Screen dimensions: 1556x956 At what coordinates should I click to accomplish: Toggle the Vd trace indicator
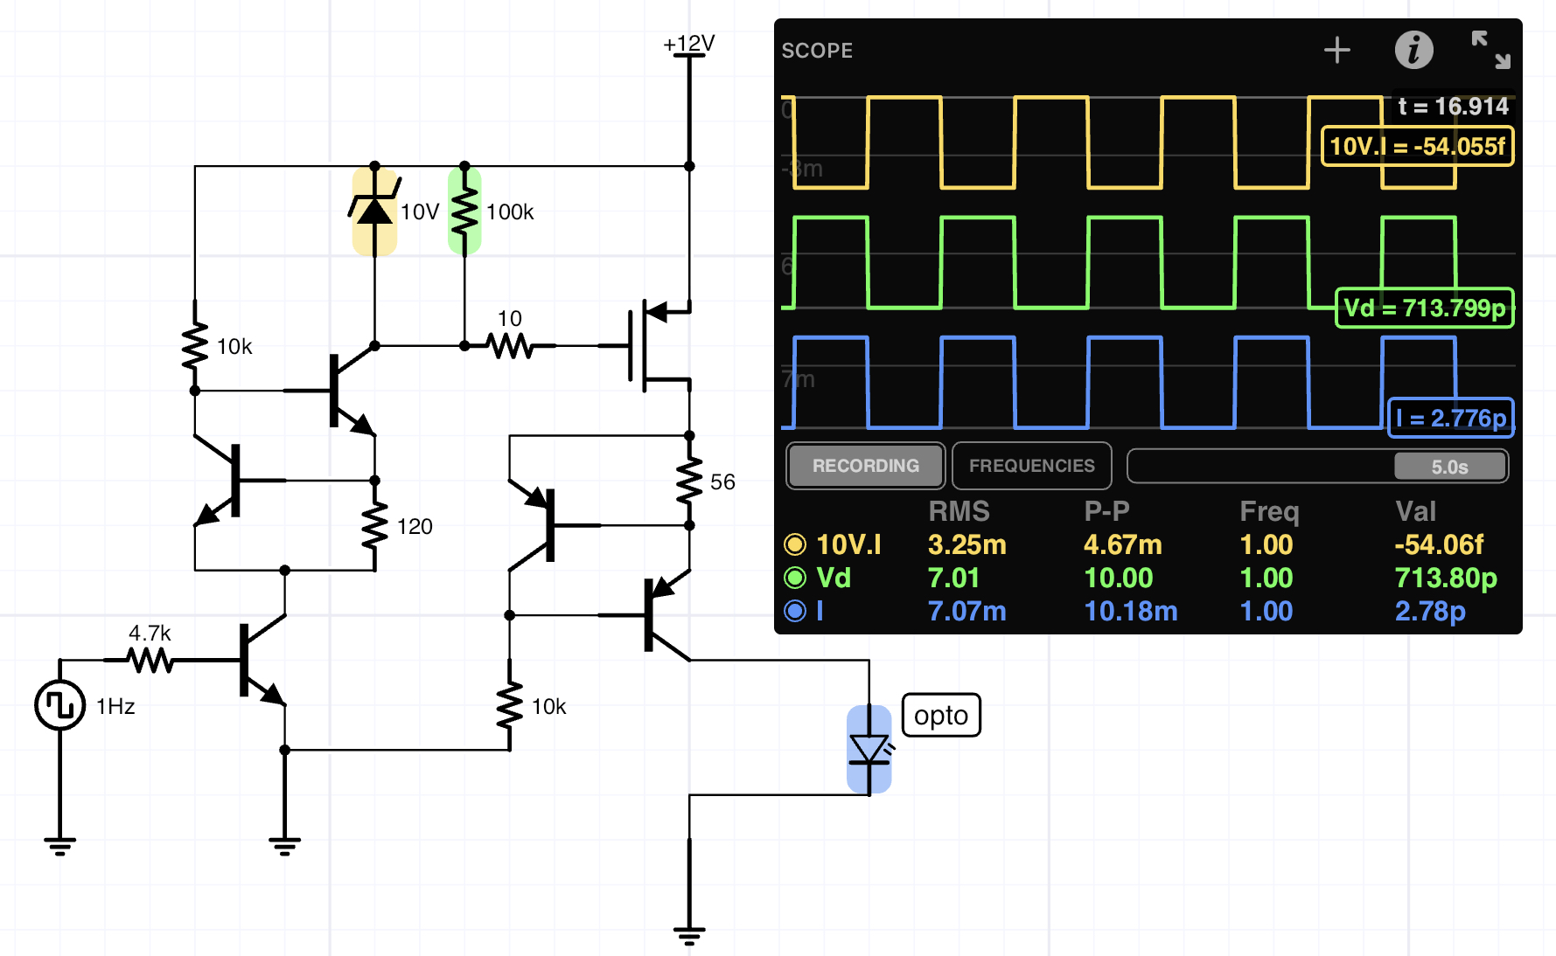[795, 578]
